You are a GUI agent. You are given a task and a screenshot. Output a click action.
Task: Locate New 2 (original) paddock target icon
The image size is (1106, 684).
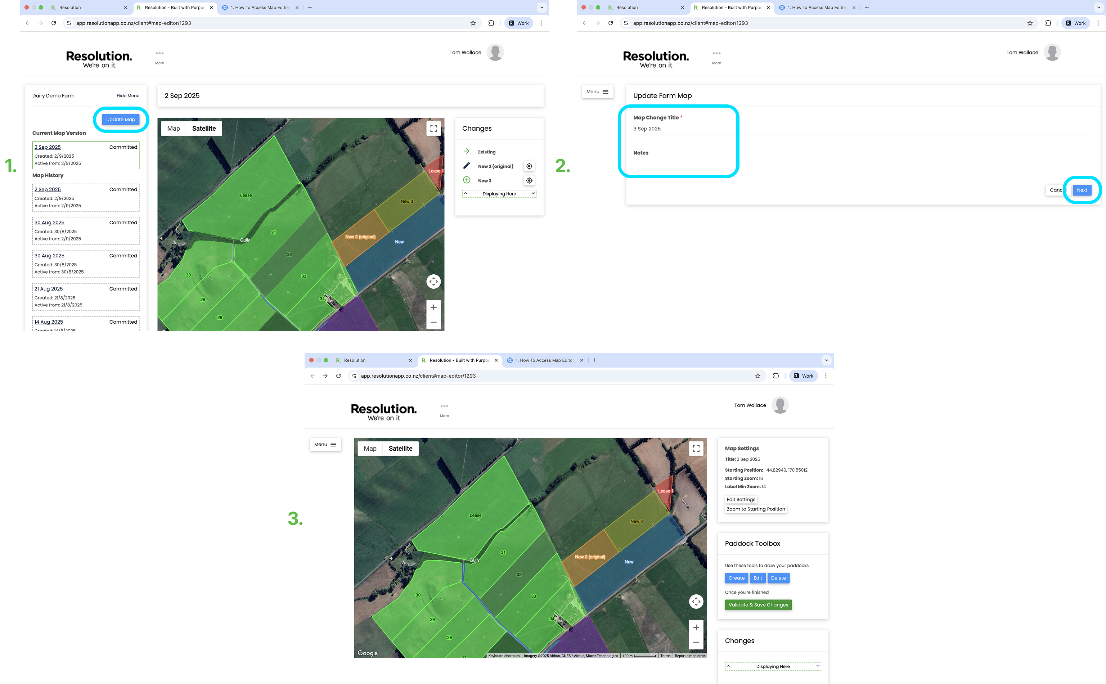pyautogui.click(x=529, y=166)
